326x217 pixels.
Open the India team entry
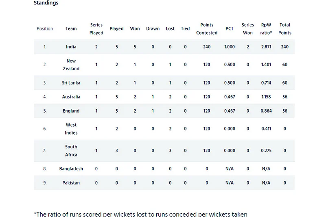pos(71,47)
